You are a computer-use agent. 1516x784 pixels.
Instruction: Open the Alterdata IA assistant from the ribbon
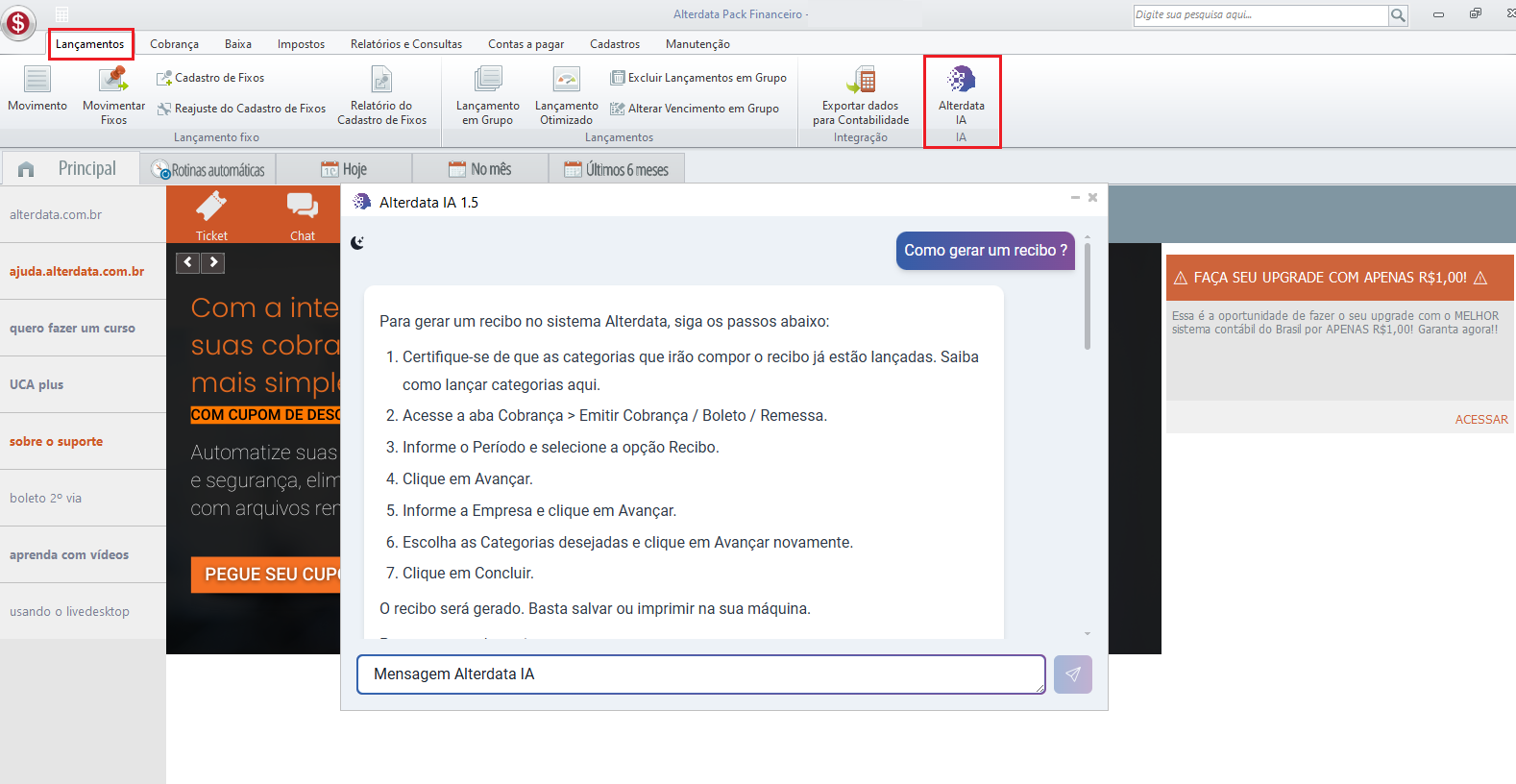(x=962, y=95)
